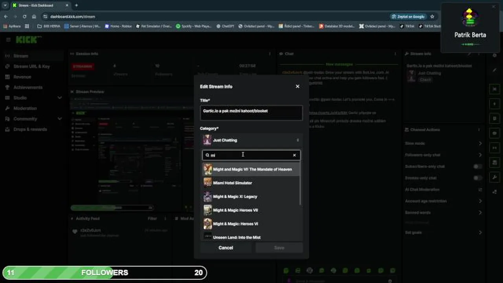Open the Just Chatting category dropdown
This screenshot has width=503, height=283.
pyautogui.click(x=251, y=140)
